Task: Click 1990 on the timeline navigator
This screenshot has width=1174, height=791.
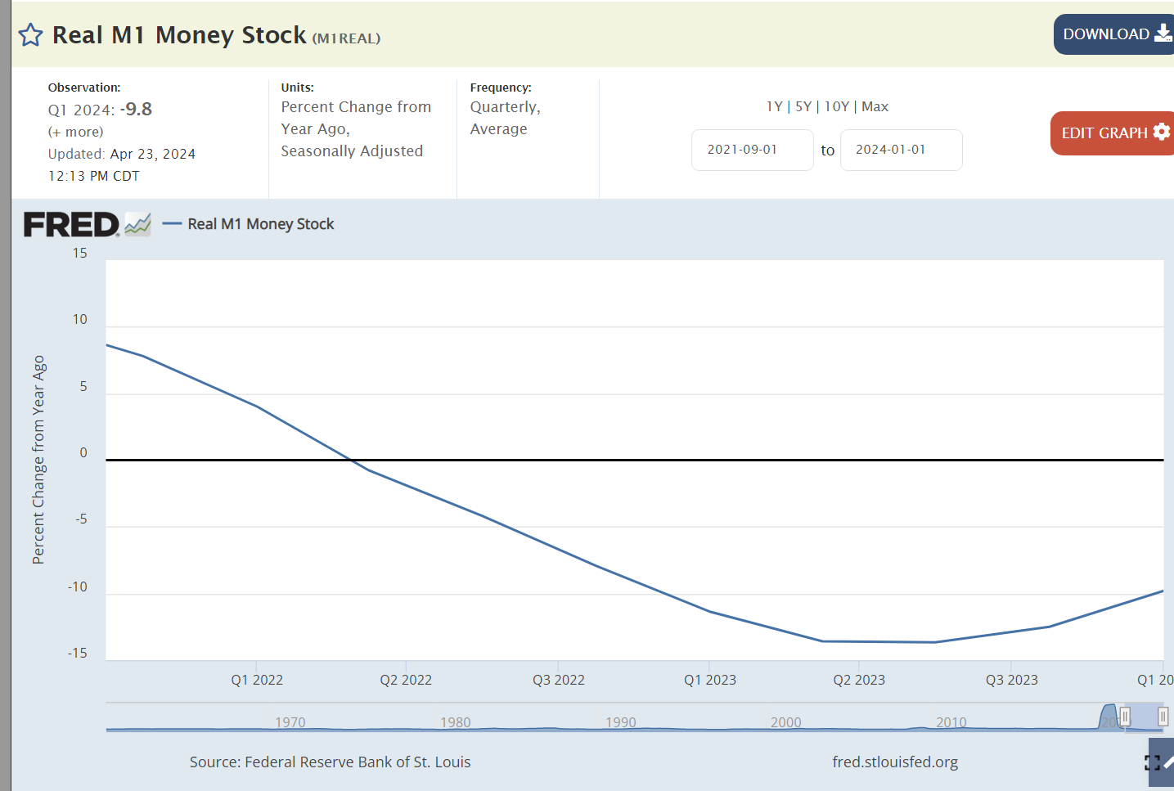Action: pos(620,722)
